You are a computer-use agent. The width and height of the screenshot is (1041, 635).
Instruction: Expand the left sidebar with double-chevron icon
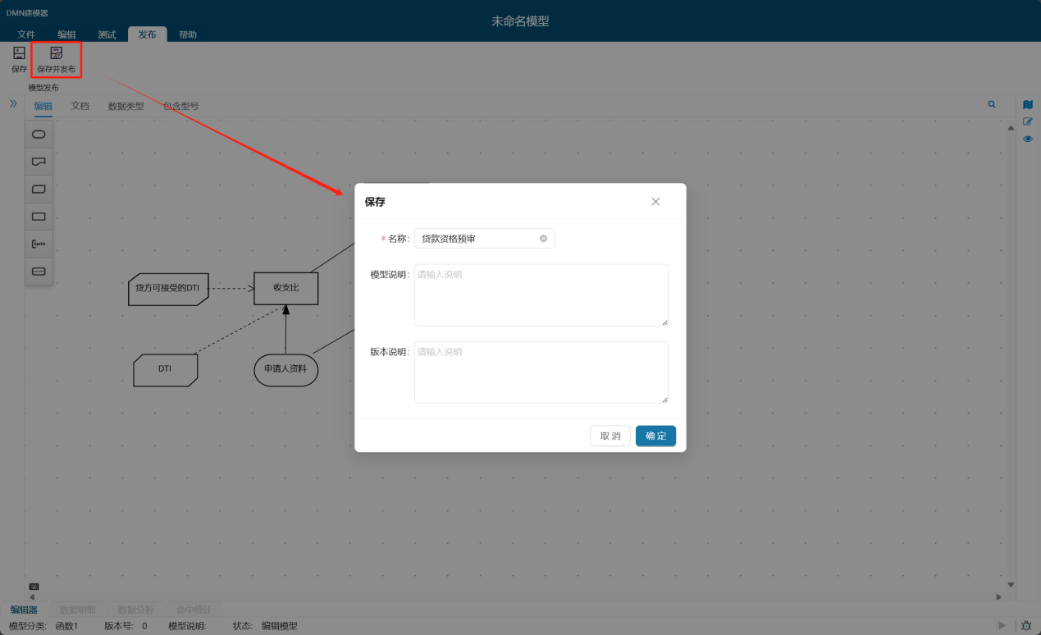pos(13,103)
